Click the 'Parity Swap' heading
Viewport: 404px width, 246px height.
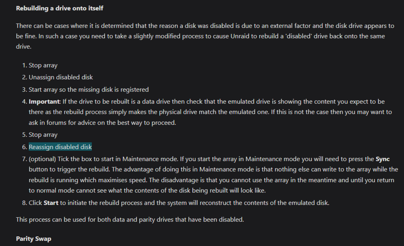[x=34, y=239]
